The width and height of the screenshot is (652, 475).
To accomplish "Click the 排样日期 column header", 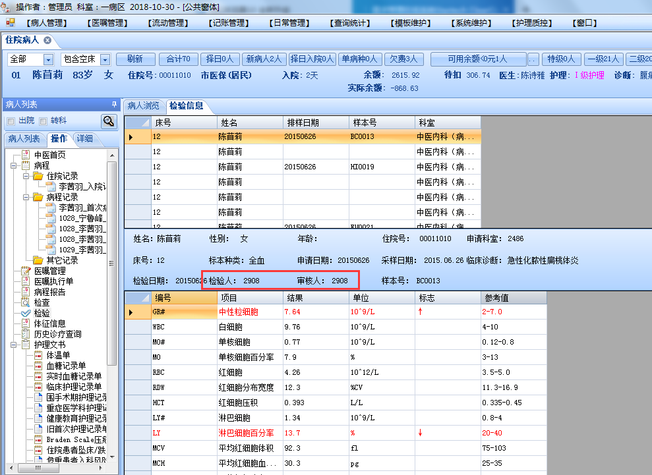I will pyautogui.click(x=316, y=123).
